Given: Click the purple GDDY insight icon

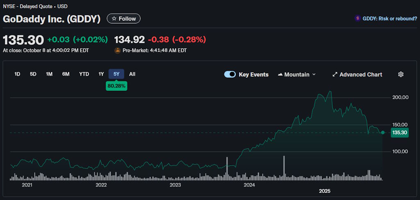Looking at the screenshot, I should (358, 18).
